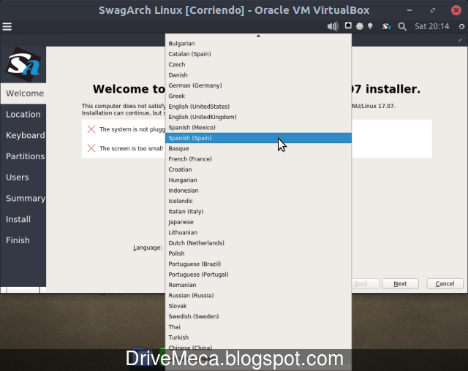Click the SwagArch logo in the installer sidebar
The width and height of the screenshot is (468, 371).
click(23, 64)
